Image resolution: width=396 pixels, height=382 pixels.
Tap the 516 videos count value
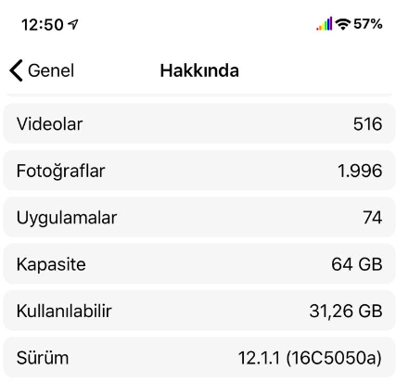point(368,124)
